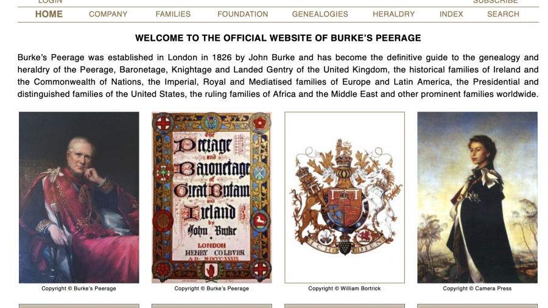Click the SUBSCRIBE link
548x308 pixels.
pos(495,2)
